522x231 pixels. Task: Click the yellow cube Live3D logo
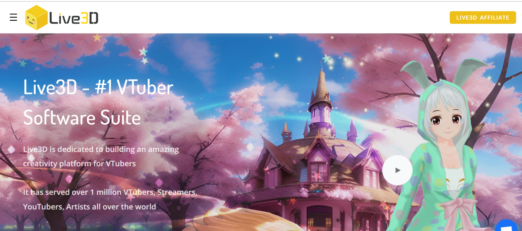(36, 17)
